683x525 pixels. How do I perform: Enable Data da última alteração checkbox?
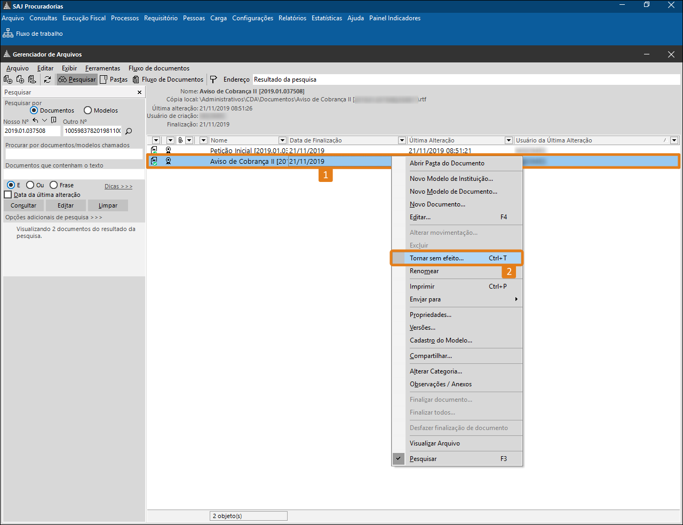click(x=8, y=195)
